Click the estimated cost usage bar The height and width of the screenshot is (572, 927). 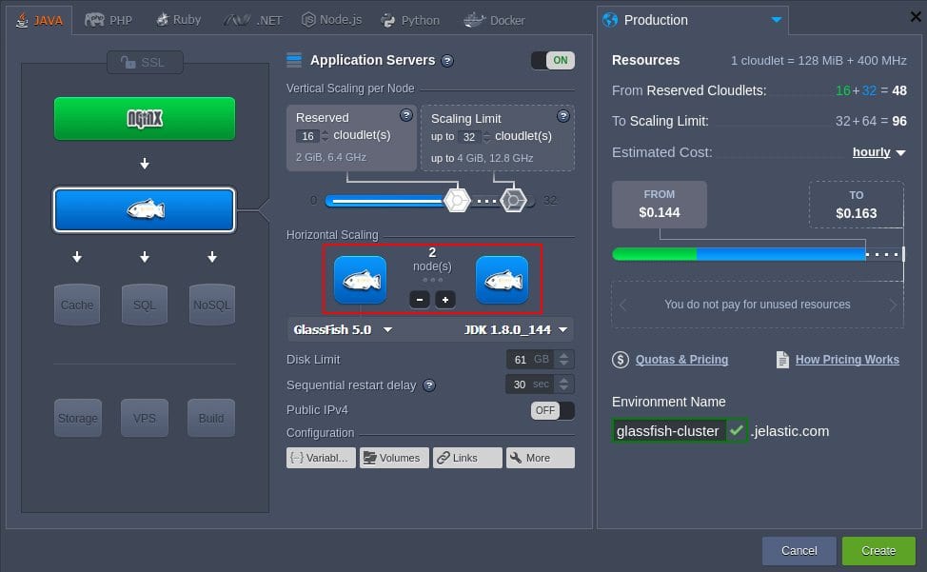pos(758,254)
